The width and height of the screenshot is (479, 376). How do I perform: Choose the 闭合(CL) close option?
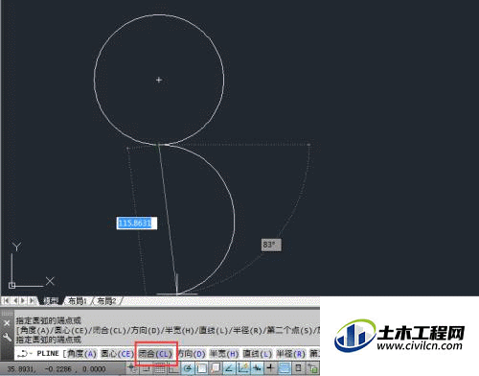155,354
